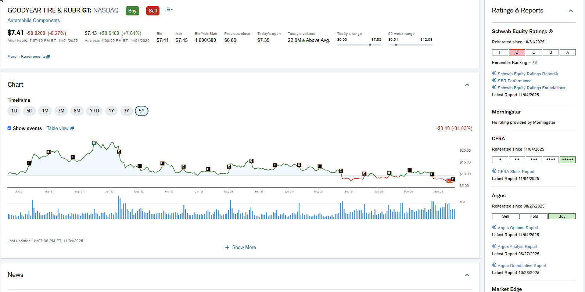Open SER Performance via its document icon
Image resolution: width=585 pixels, height=292 pixels.
[494, 80]
